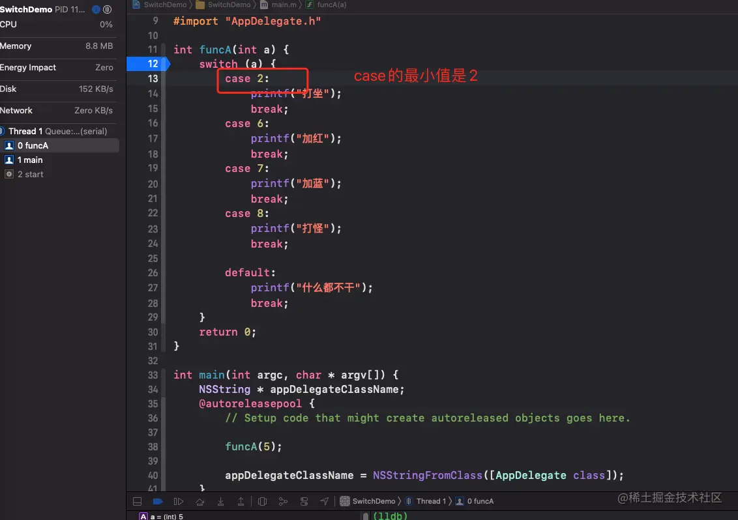Open the Debug View Hierarchy tool
738x520 pixels.
(x=263, y=501)
